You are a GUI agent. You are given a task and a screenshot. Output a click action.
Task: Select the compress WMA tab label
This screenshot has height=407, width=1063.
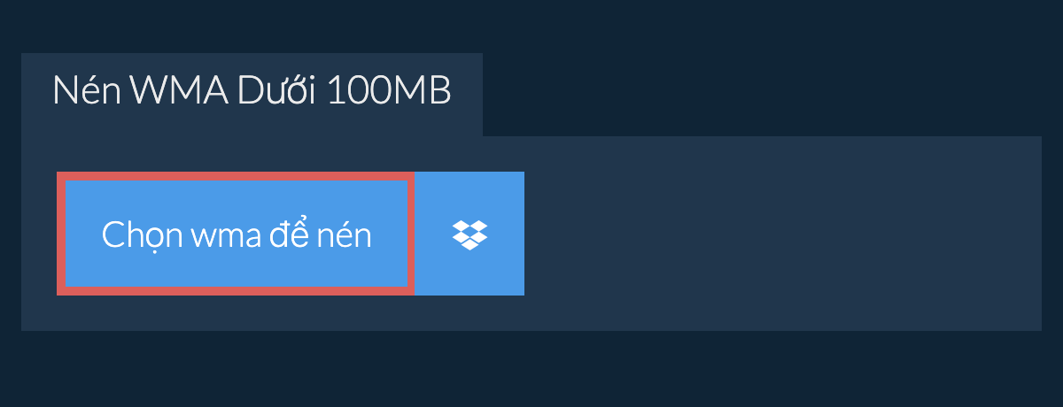(x=252, y=91)
